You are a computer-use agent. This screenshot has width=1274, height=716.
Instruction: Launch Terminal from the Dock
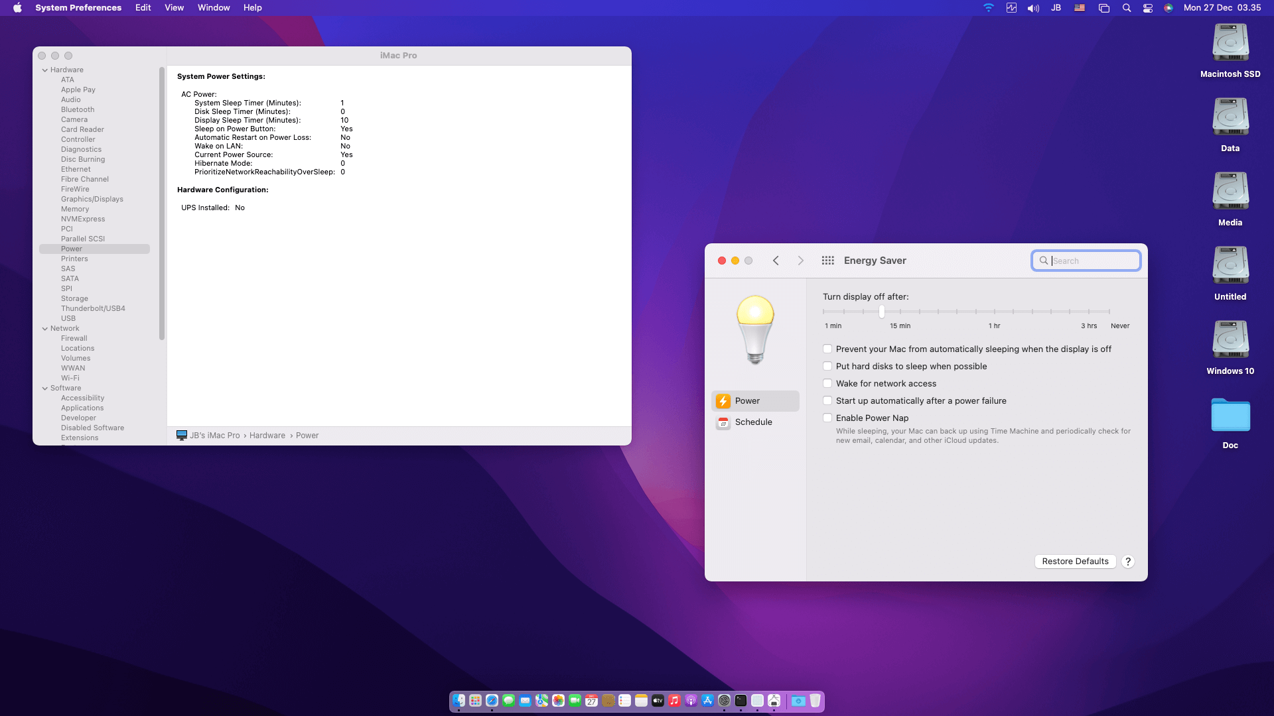point(741,701)
